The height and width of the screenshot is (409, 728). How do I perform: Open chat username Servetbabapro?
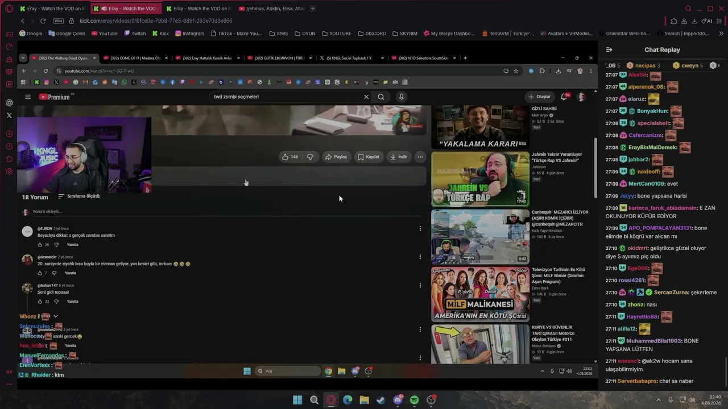pyautogui.click(x=638, y=381)
